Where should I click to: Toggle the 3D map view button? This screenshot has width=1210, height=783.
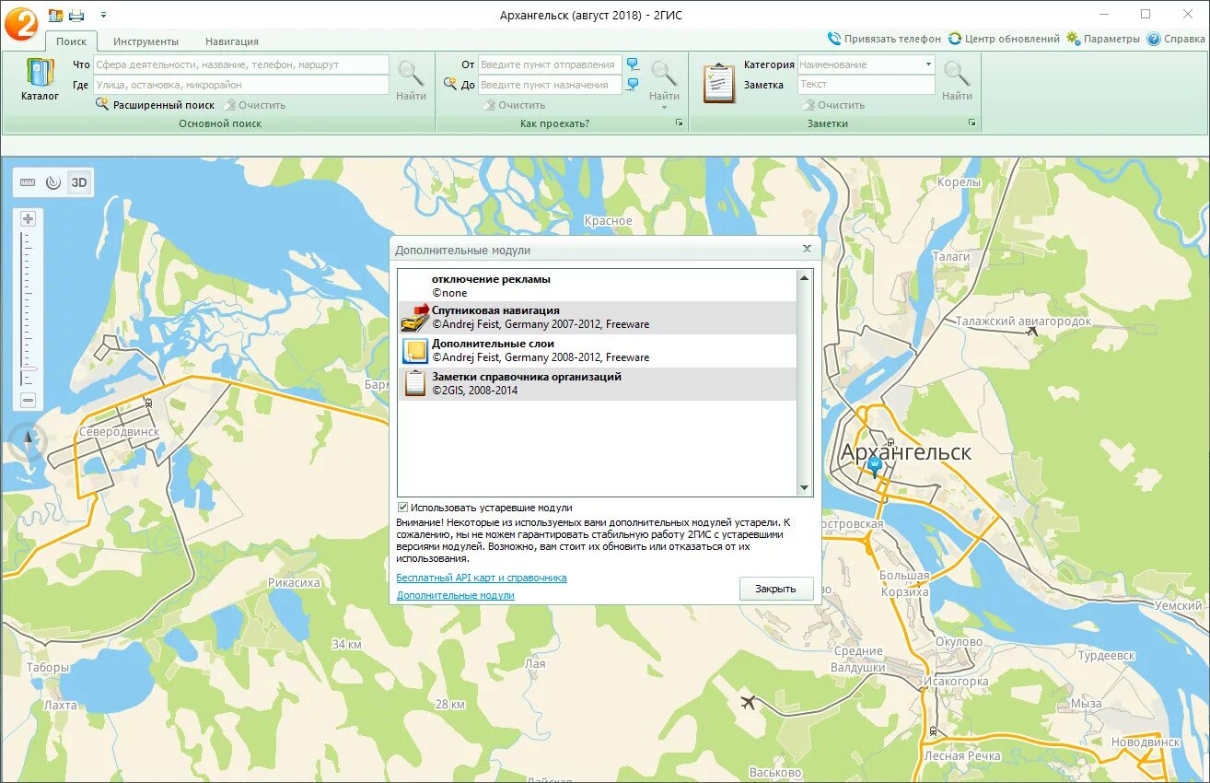click(x=79, y=182)
